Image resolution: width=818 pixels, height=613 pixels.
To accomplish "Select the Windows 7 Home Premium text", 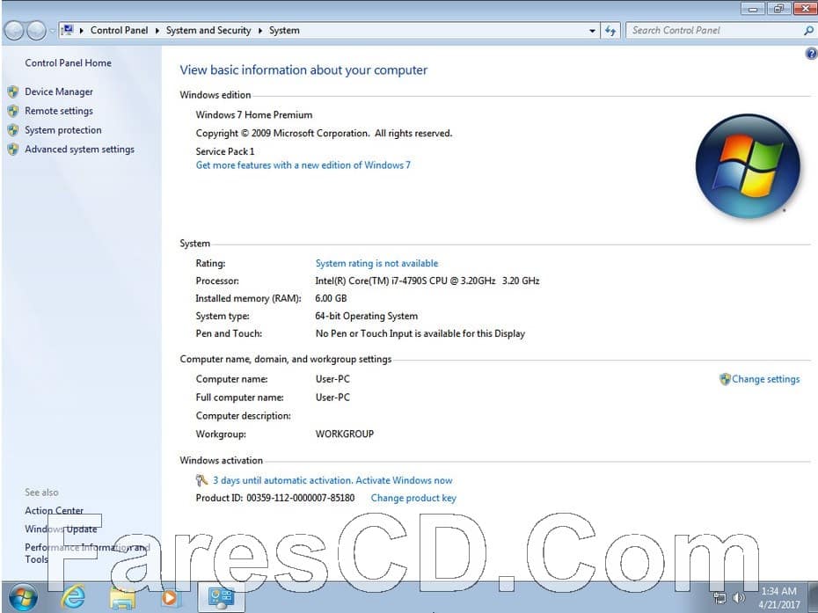I will pos(254,115).
